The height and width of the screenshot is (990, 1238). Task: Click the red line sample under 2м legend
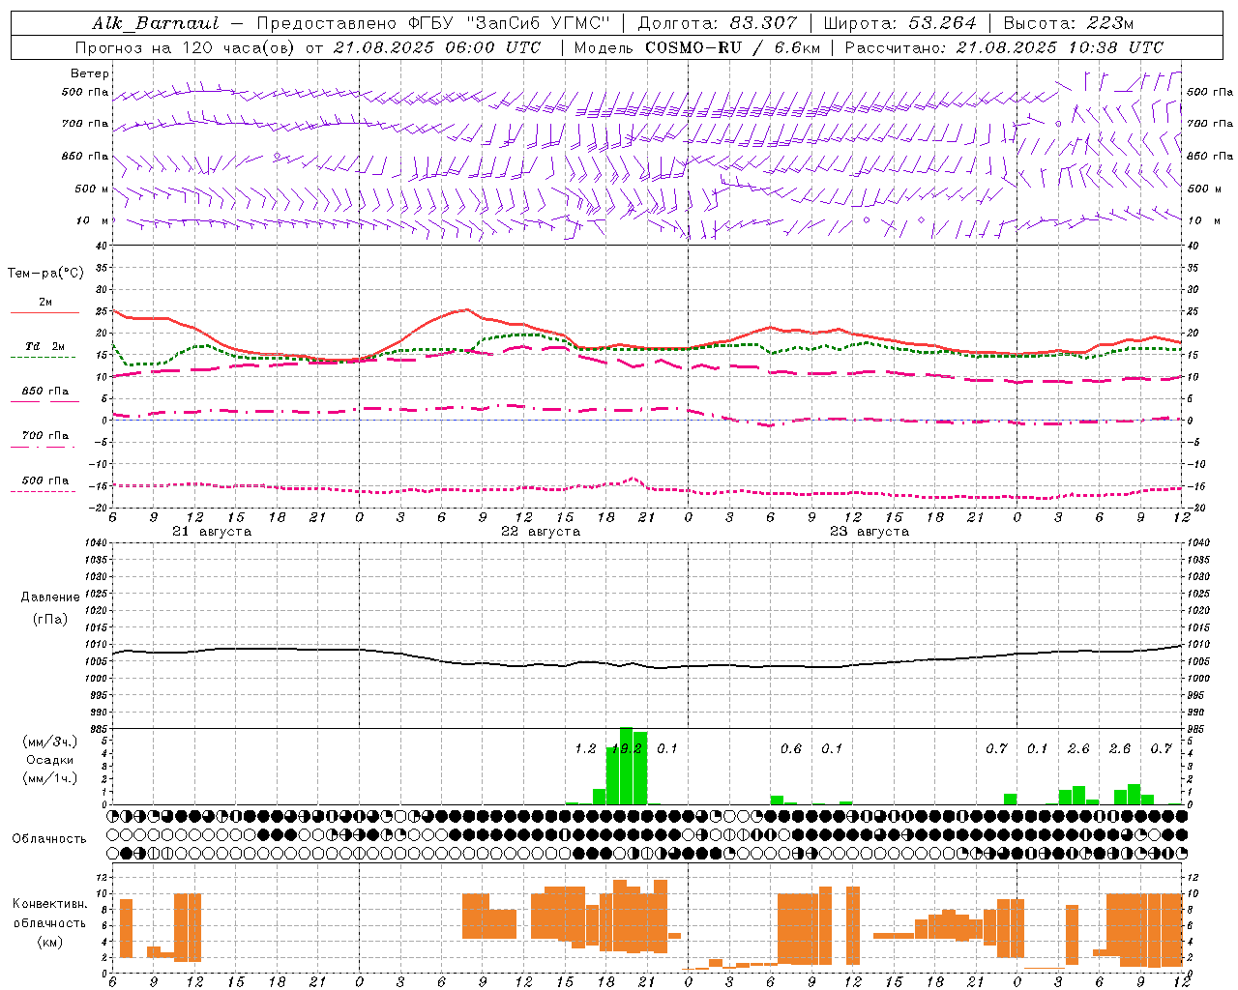pyautogui.click(x=44, y=312)
